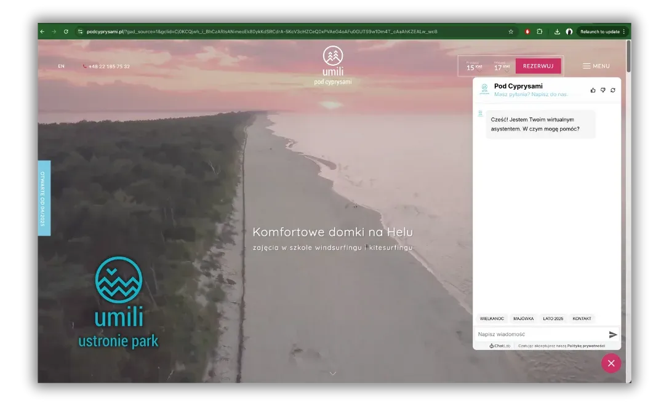The image size is (669, 406).
Task: Click the umili ustronie park logo
Action: click(119, 302)
